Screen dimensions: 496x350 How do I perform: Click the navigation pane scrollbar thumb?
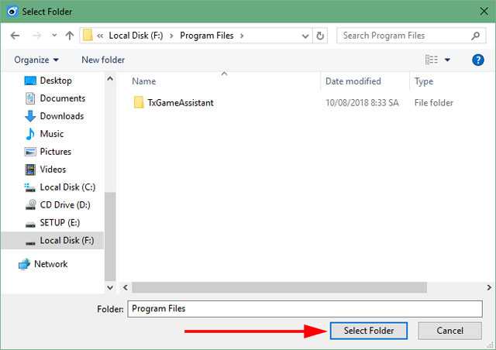[x=110, y=236]
